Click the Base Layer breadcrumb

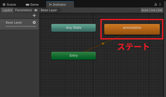click(x=49, y=10)
